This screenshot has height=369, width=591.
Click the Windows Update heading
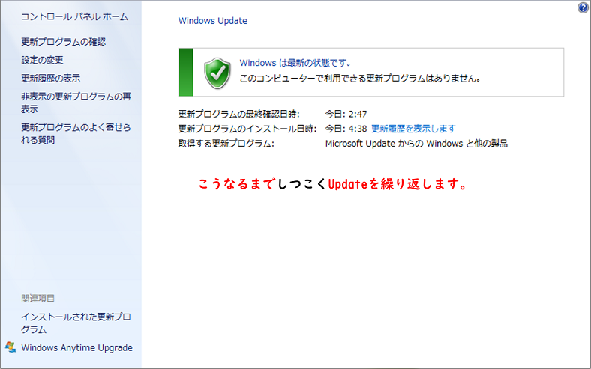pyautogui.click(x=212, y=21)
